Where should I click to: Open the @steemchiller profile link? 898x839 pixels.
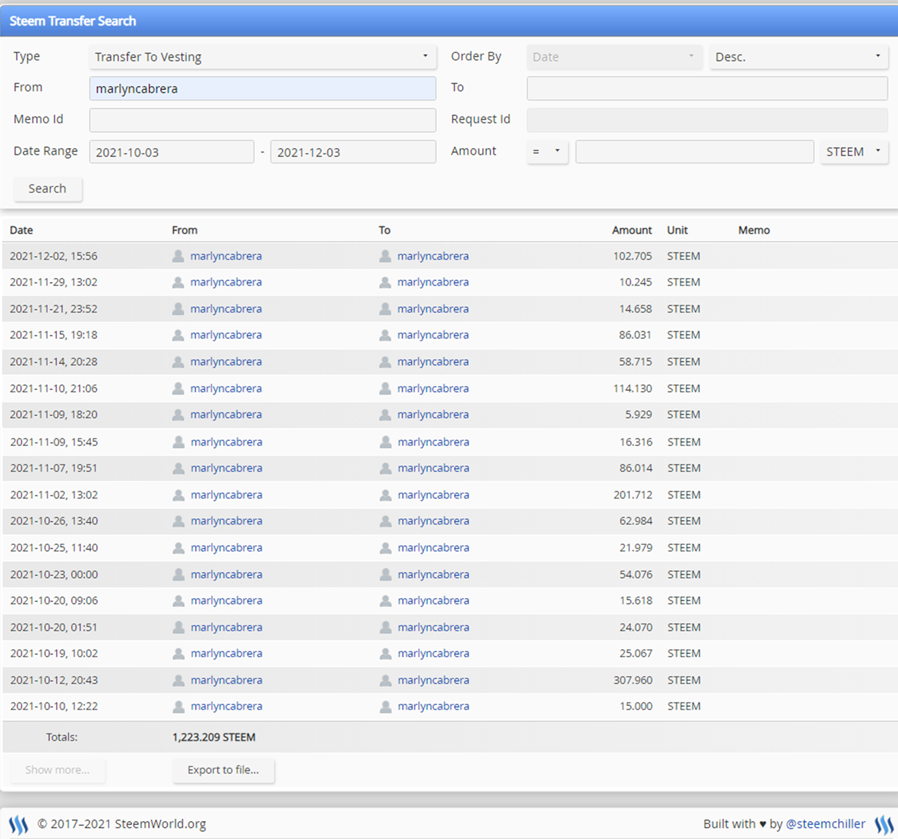pyautogui.click(x=825, y=824)
